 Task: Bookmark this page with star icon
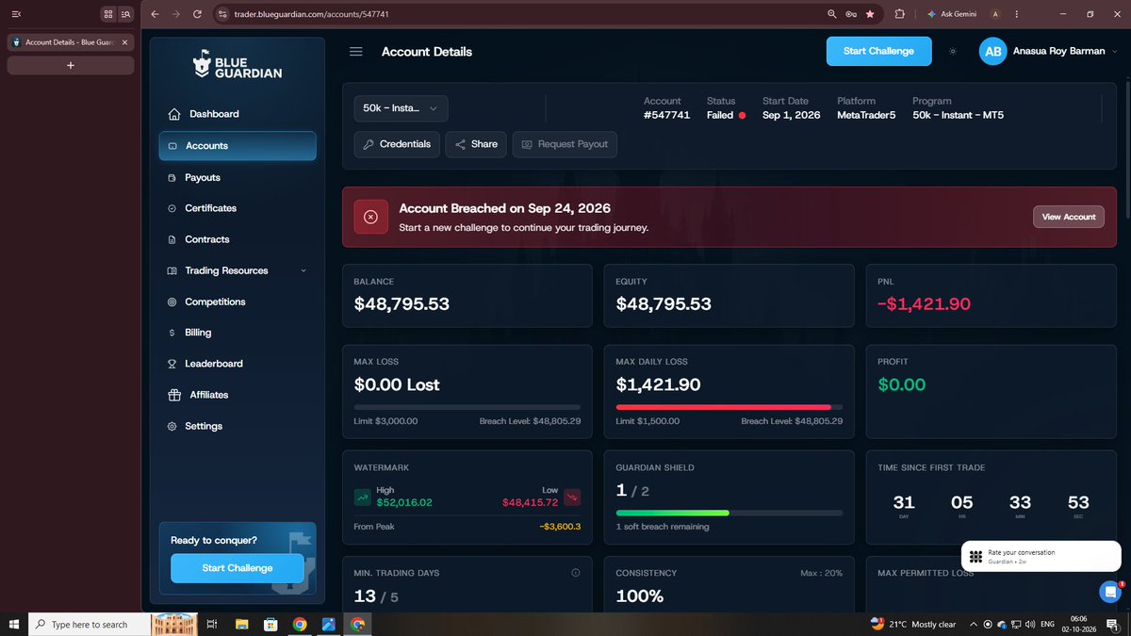coord(870,15)
